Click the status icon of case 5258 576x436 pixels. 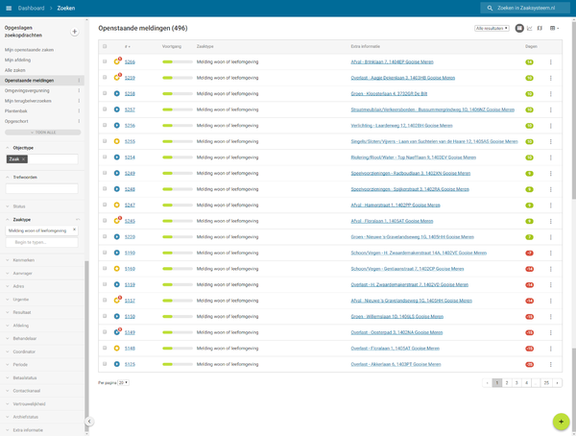[117, 94]
